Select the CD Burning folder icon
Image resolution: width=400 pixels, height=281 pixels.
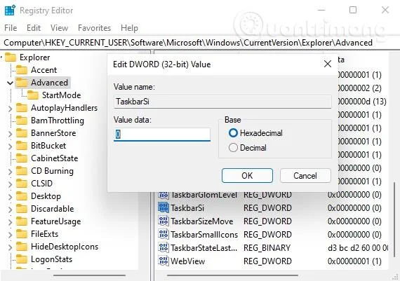tap(22, 171)
